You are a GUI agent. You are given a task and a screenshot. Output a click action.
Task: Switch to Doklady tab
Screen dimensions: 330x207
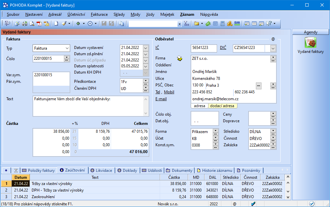pos(127,171)
